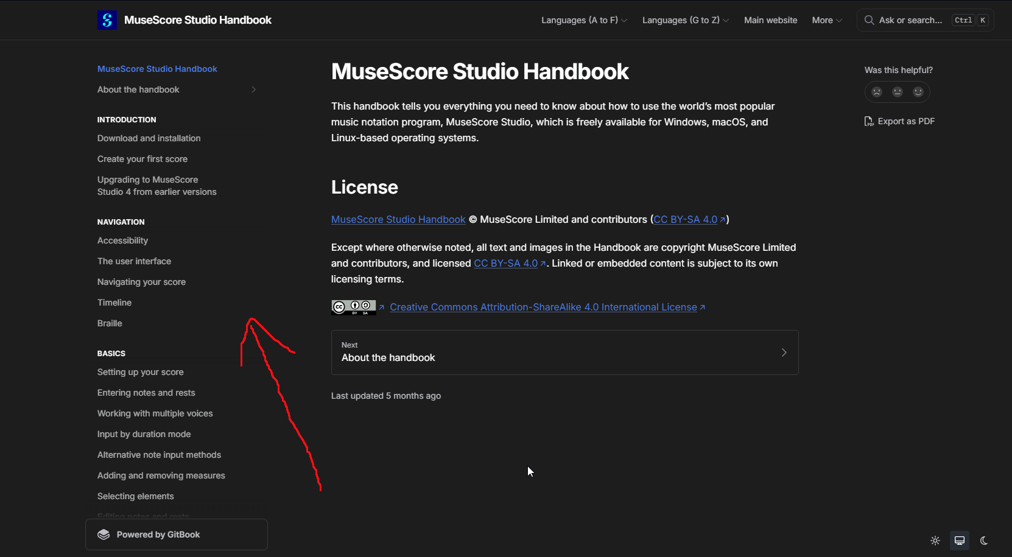Viewport: 1012px width, 557px height.
Task: Click the Ctrl K shortcut hint
Action: (971, 20)
